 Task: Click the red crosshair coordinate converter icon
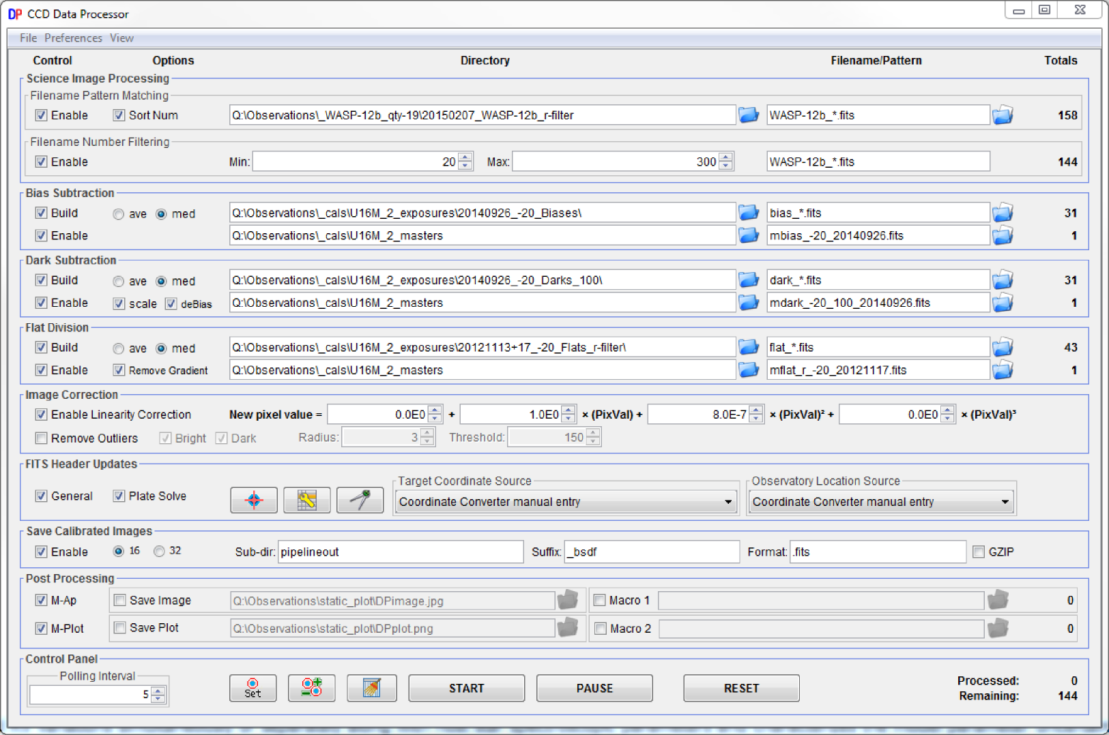pyautogui.click(x=254, y=500)
